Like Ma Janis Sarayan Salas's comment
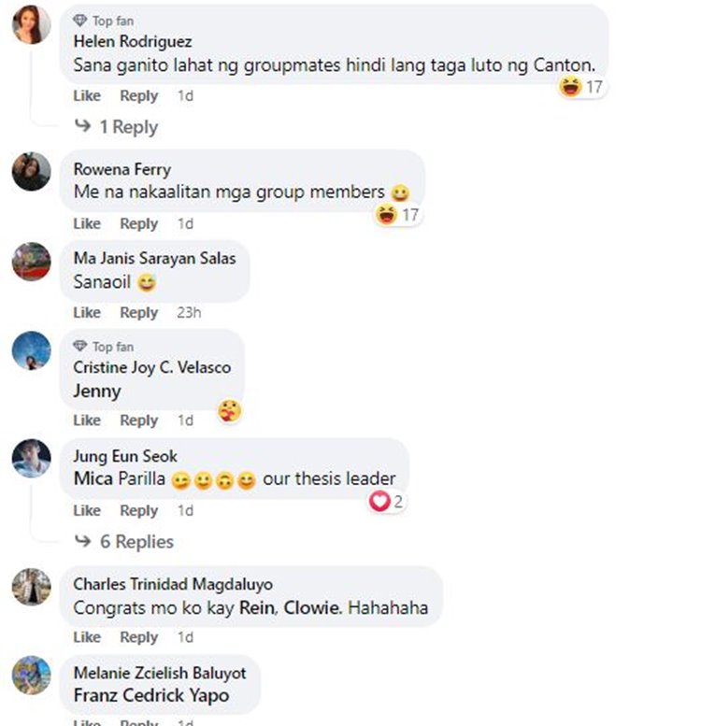 [87, 312]
